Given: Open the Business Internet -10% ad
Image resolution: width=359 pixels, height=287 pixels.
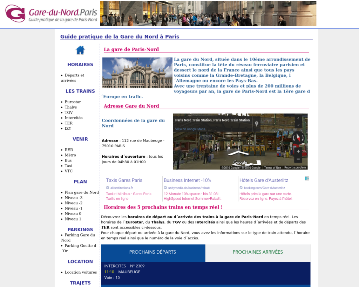Looking at the screenshot, I should pos(187,180).
